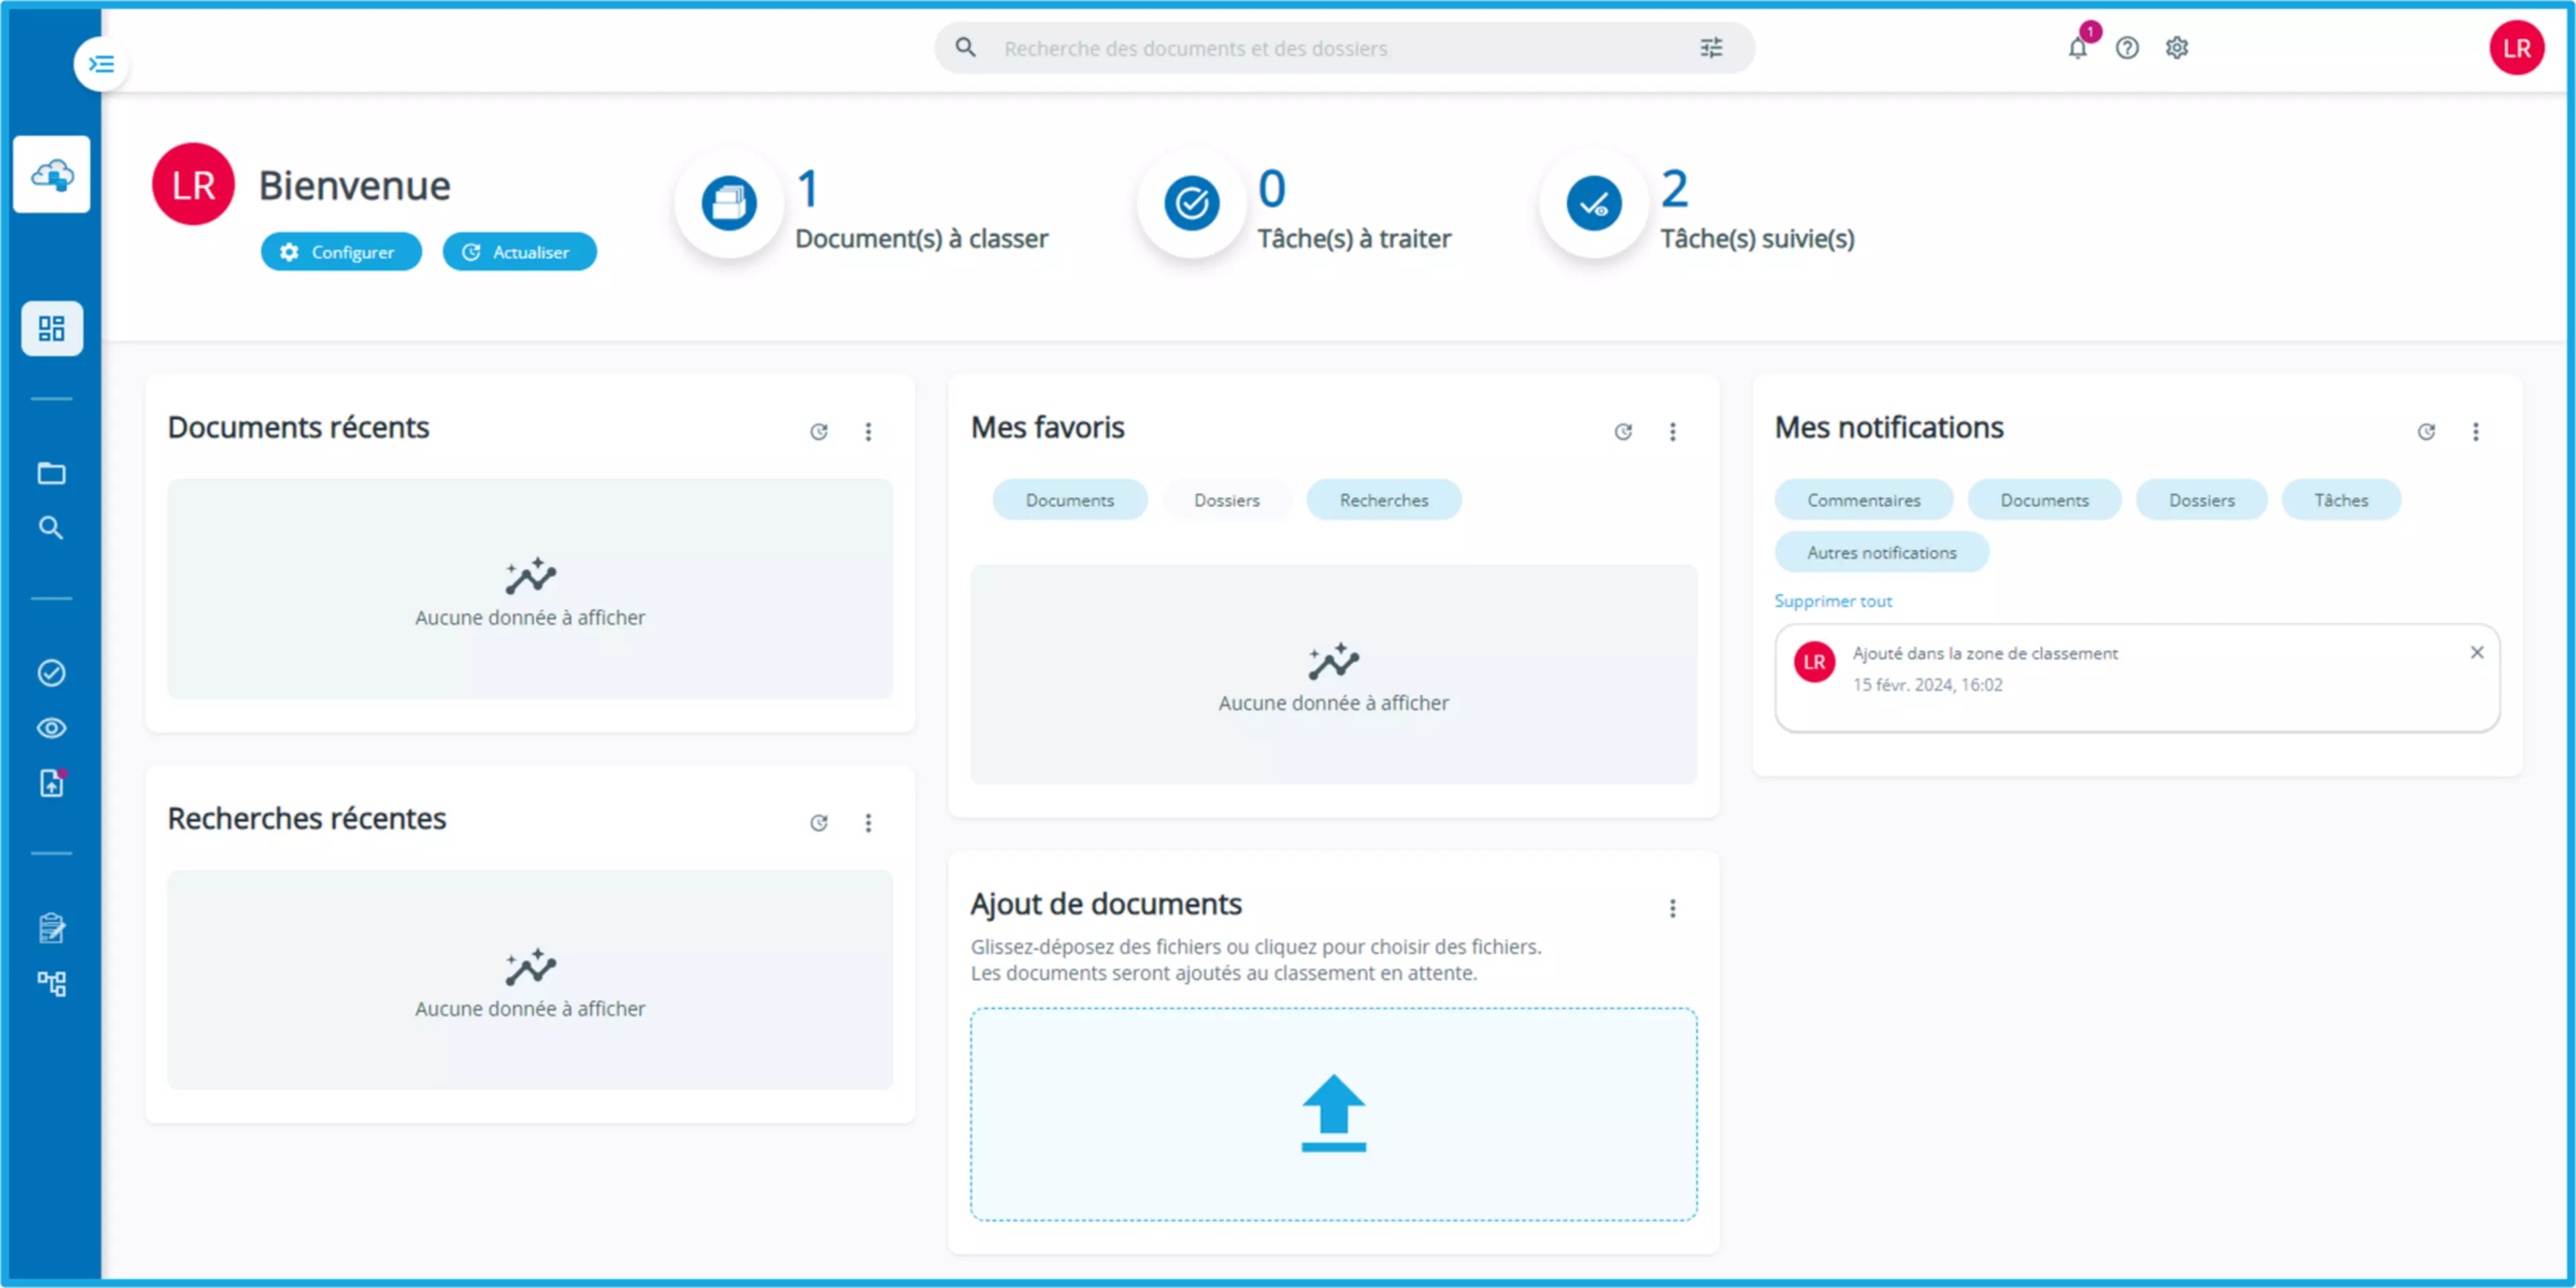The image size is (2576, 1288).
Task: Click the Tâches suivies icon
Action: tap(1594, 203)
